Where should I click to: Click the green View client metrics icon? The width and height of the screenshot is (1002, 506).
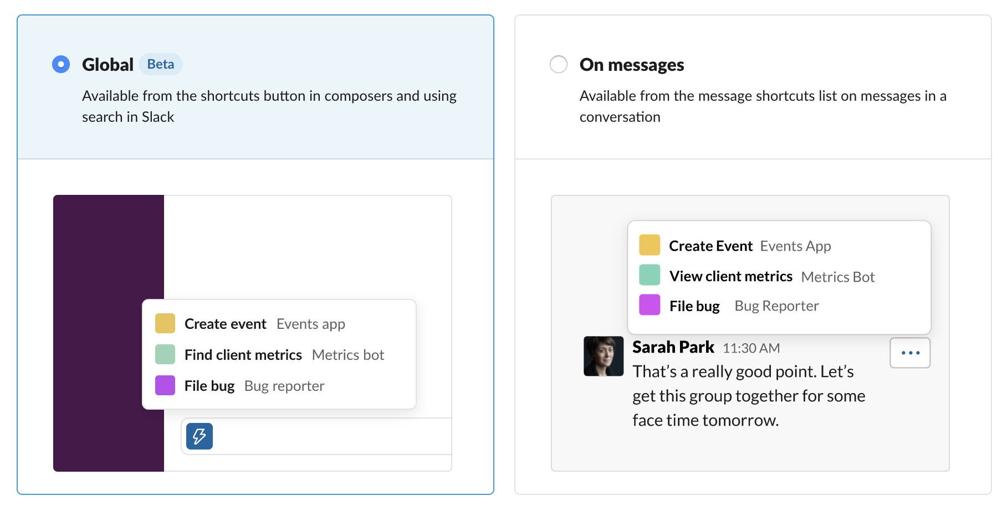coord(650,275)
